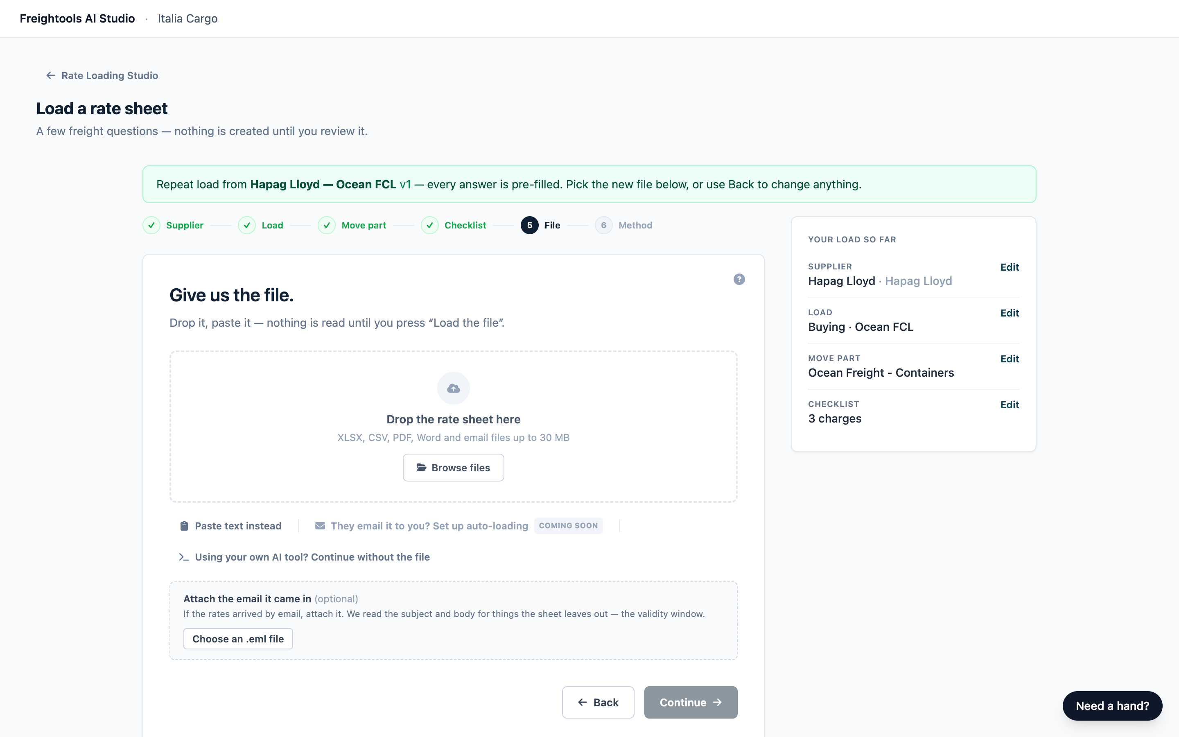Click the Hapag Lloyd supplier value
The image size is (1179, 737).
click(880, 281)
